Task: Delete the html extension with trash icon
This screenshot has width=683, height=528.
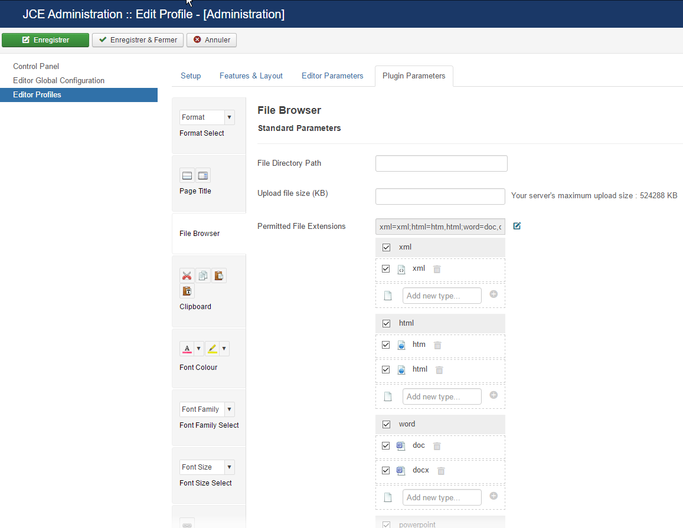Action: coord(440,370)
